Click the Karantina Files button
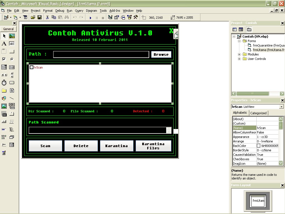The width and height of the screenshot is (285, 214). point(153,146)
